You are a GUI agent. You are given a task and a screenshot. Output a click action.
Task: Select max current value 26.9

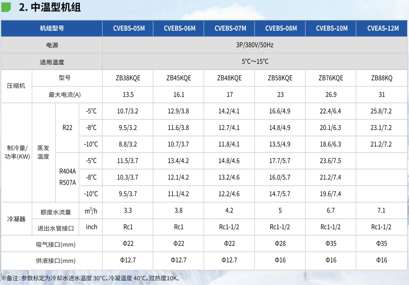(x=331, y=95)
